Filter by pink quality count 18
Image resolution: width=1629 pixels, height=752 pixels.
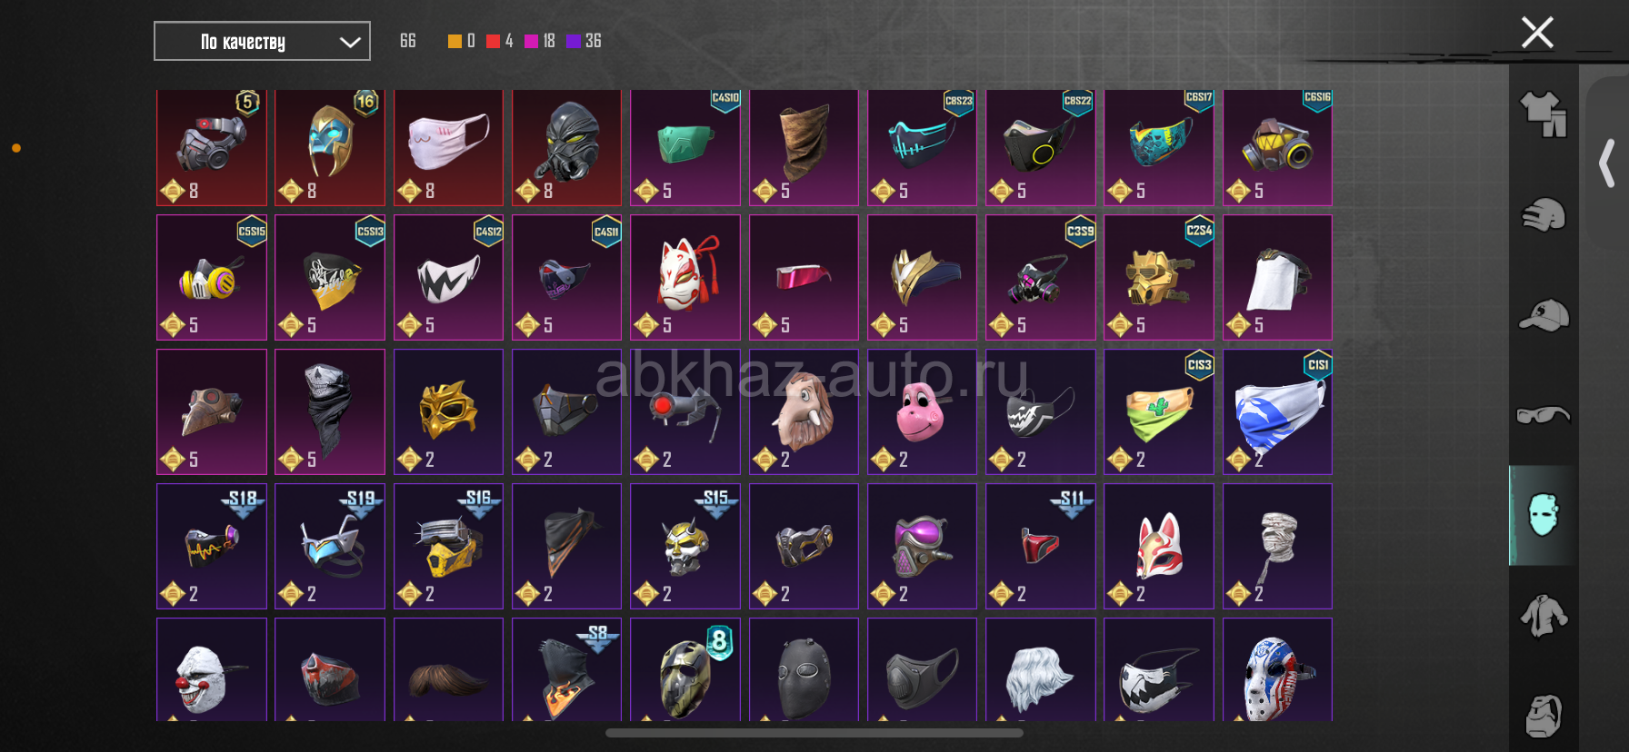(x=540, y=41)
